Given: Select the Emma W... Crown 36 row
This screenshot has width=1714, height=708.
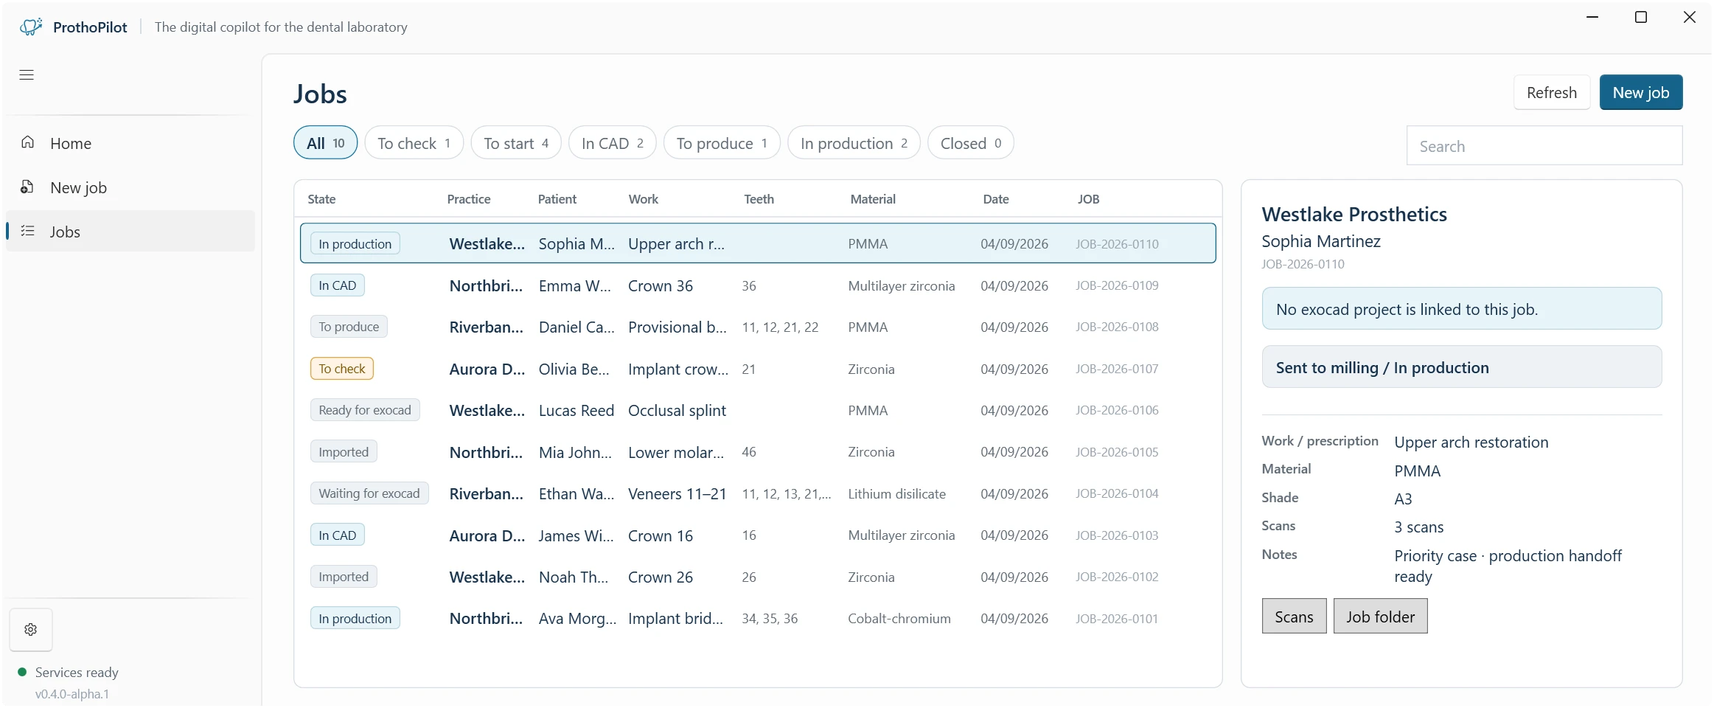Looking at the screenshot, I should click(758, 285).
